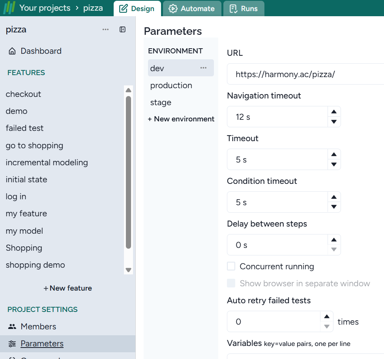Screen dimensions: 384x359
Task: Click the Dashboard home icon
Action: click(12, 51)
